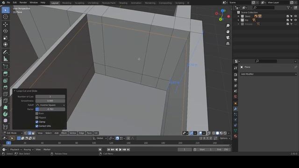Toggle exclude checkbox for Pit collection
Image resolution: width=299 pixels, height=168 pixels.
[288, 20]
